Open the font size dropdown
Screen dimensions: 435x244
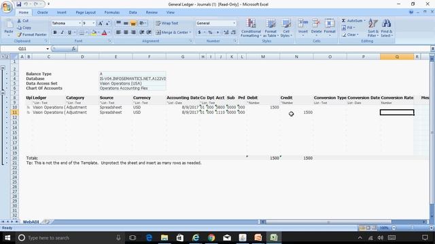coord(94,23)
